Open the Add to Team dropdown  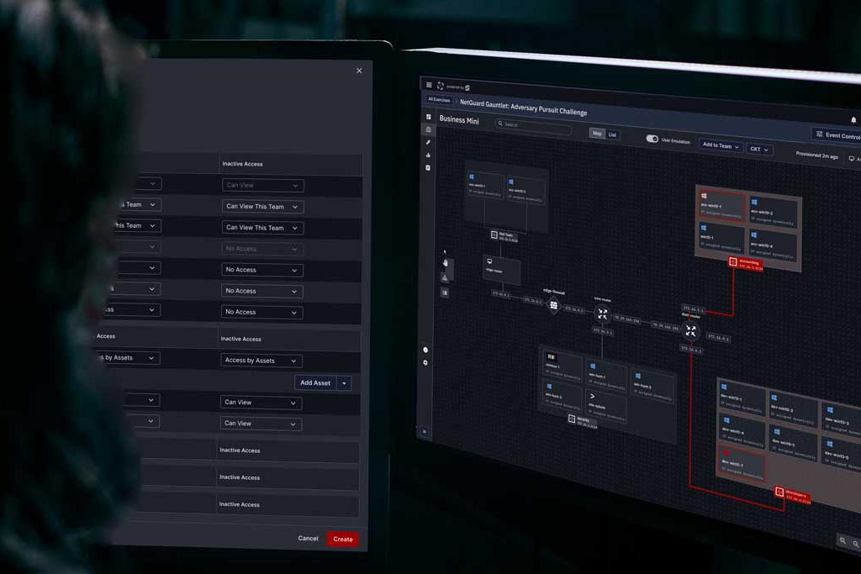click(720, 145)
